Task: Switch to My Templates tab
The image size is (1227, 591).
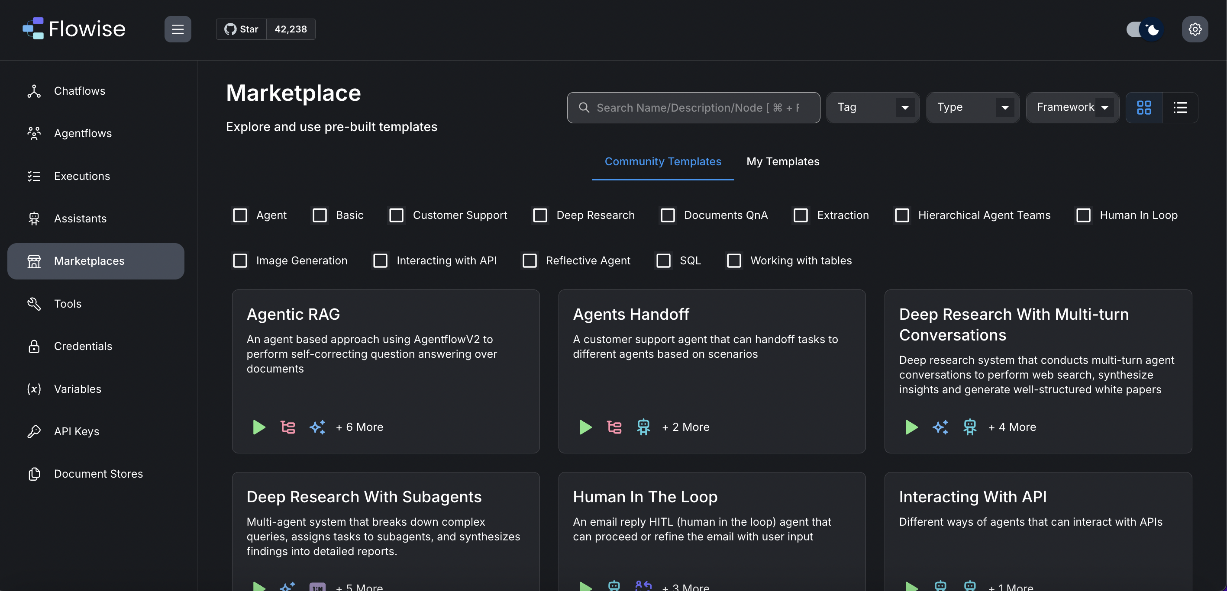Action: click(783, 161)
